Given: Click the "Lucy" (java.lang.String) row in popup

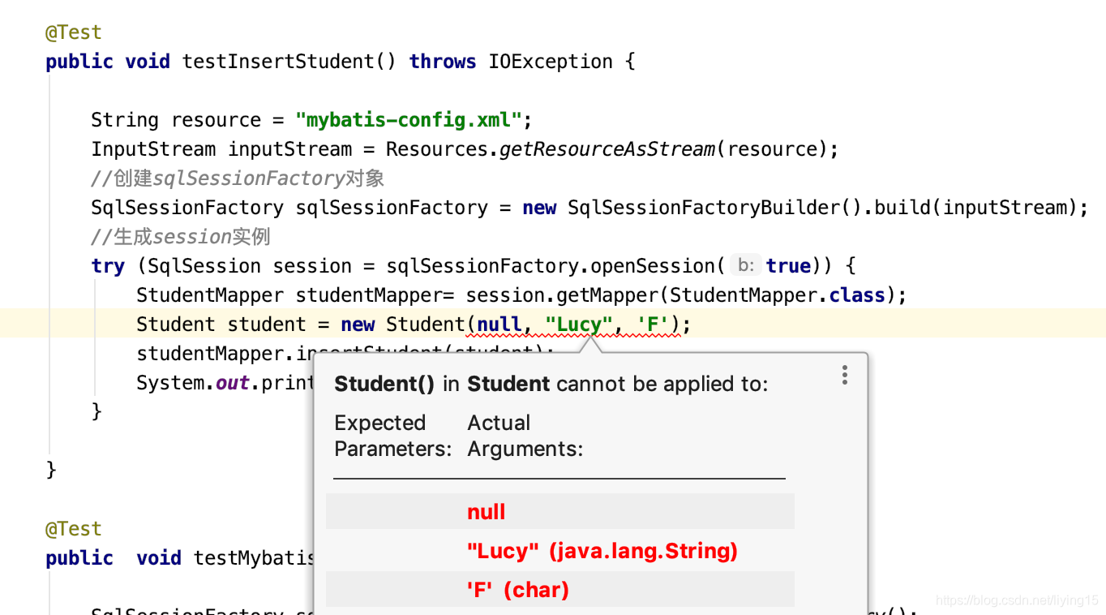Looking at the screenshot, I should [x=560, y=551].
